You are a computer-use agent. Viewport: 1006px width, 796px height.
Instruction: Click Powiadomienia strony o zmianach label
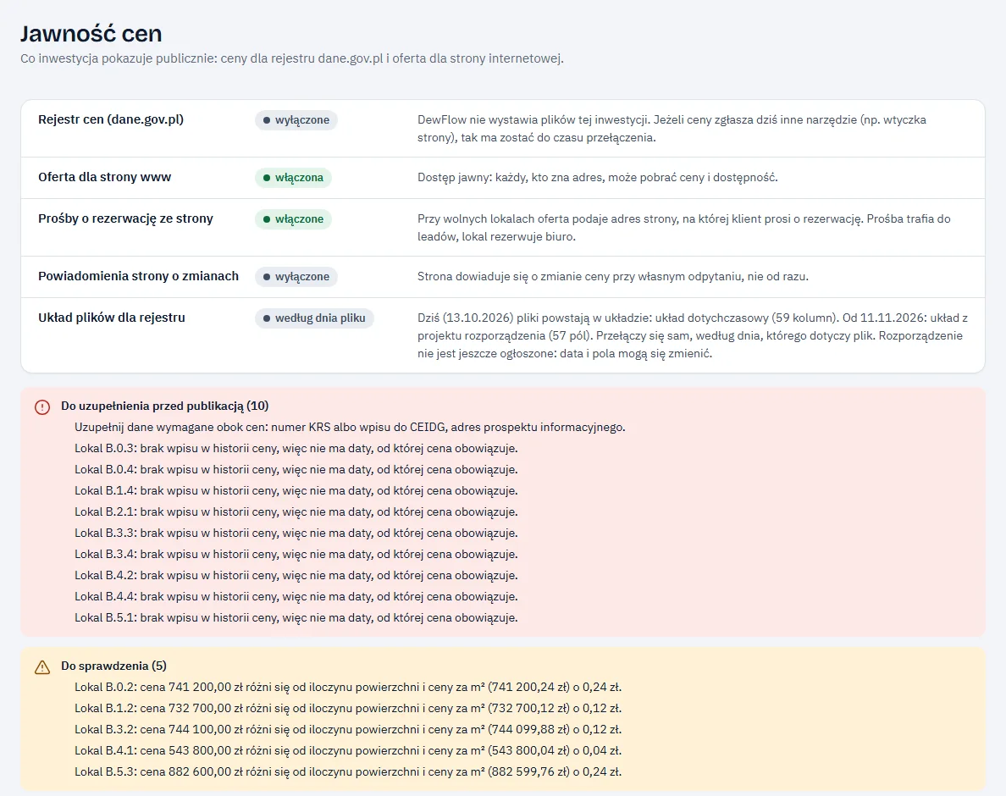click(139, 276)
